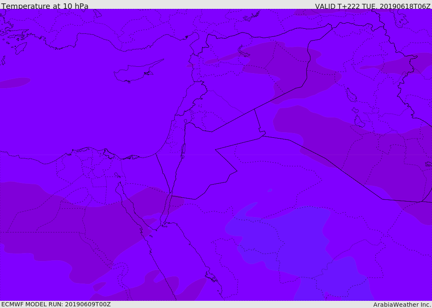The height and width of the screenshot is (308, 432).
Task: Click the 'ECMWF MODEL RUN: 20190609T00Z' text
Action: tap(56, 304)
